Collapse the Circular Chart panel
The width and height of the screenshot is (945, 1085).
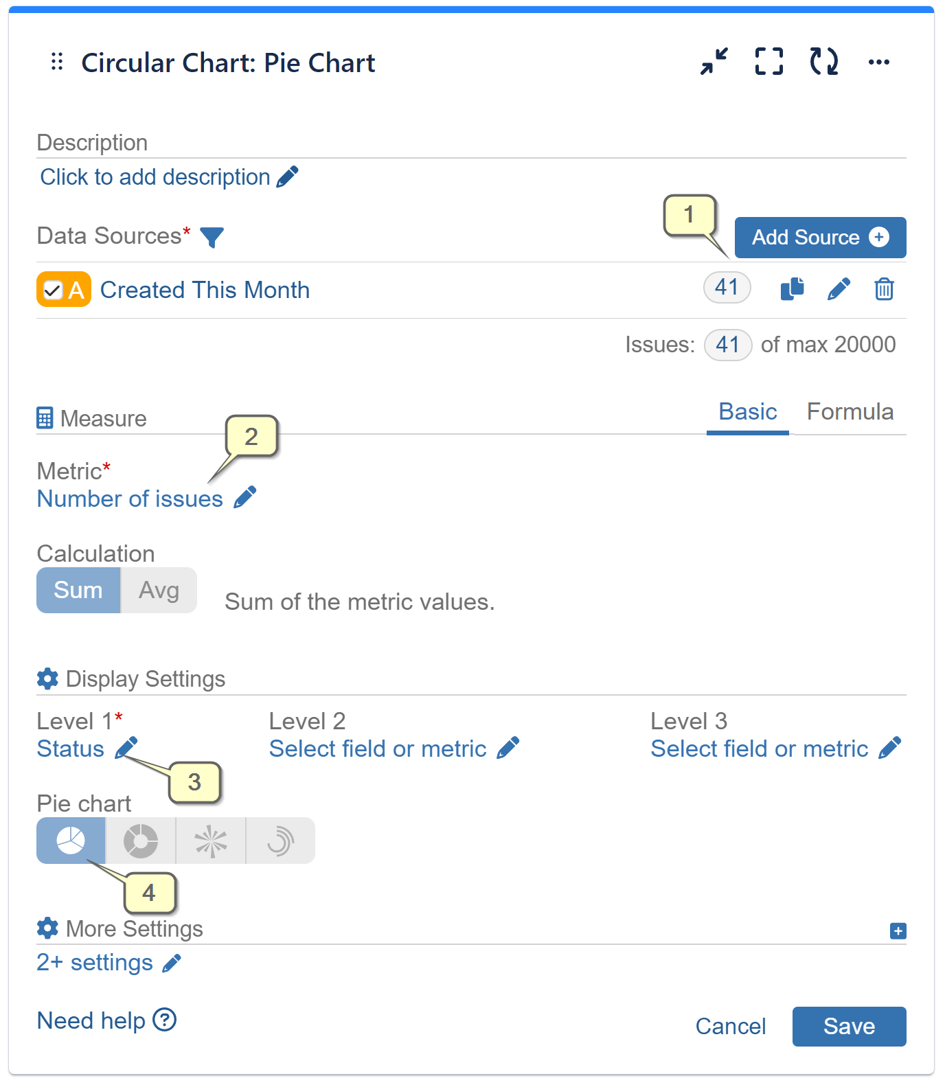click(713, 62)
